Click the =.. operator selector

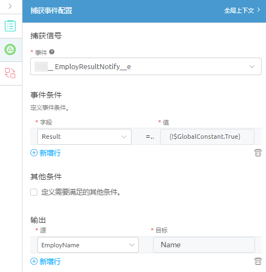[x=150, y=137]
